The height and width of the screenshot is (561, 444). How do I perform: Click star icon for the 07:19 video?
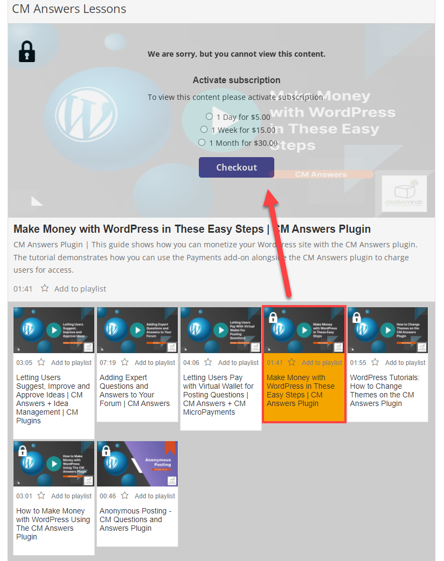tap(124, 362)
